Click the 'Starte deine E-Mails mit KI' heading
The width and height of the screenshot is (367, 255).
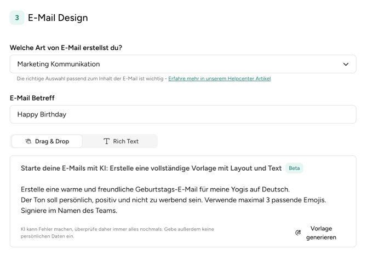151,168
